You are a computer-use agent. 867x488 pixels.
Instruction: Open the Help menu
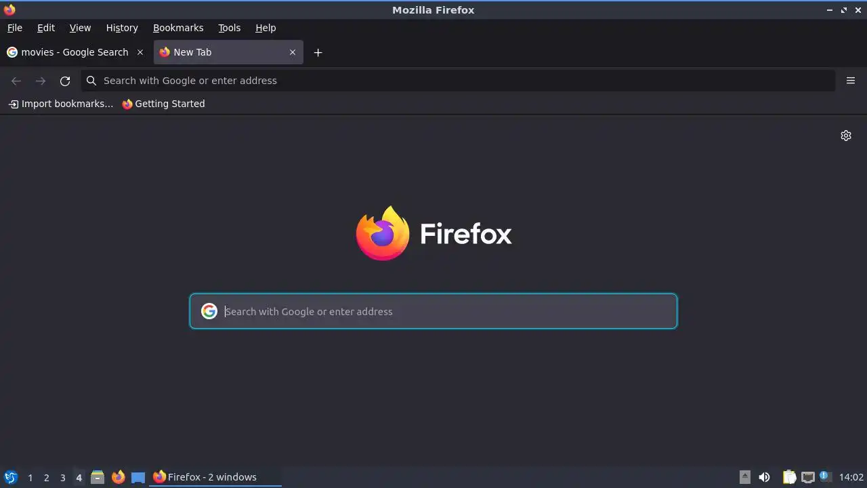(x=266, y=28)
